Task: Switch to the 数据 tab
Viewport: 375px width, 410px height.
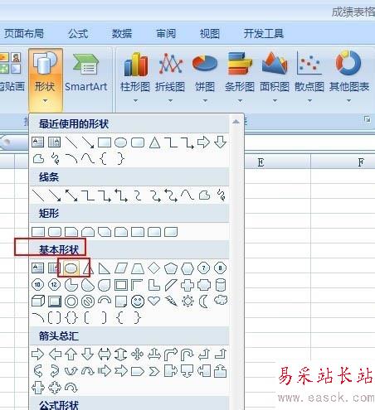Action: click(x=122, y=34)
